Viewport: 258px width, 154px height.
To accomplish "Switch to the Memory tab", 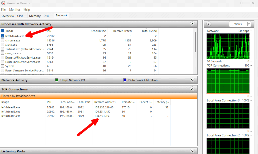I will 35,16.
